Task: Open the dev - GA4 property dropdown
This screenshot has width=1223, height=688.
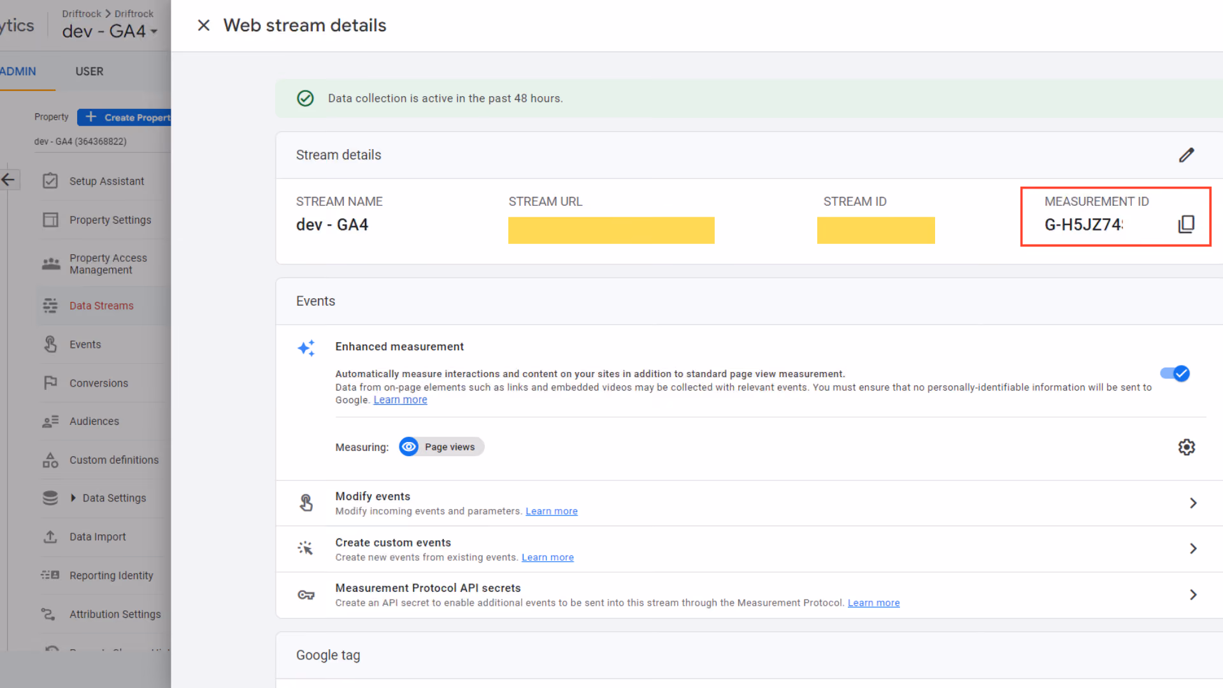Action: coord(110,31)
